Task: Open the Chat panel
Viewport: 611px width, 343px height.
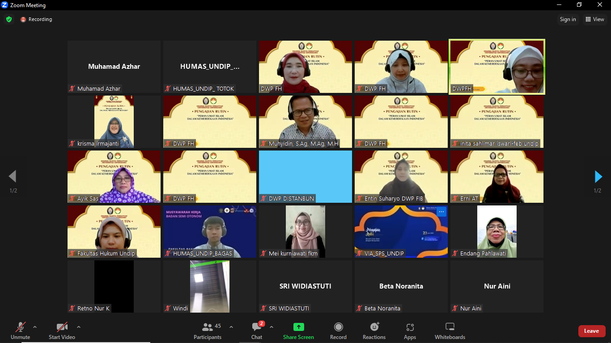Action: [257, 327]
